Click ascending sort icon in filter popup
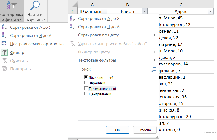The height and width of the screenshot is (140, 217). (72, 19)
